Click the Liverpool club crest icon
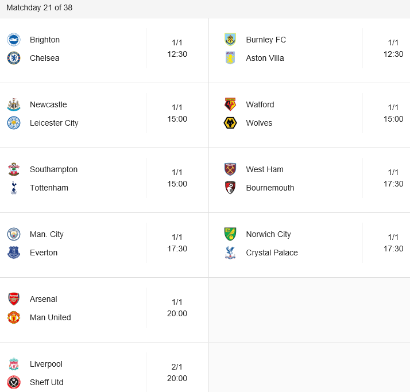Viewport: 410px width, 392px height. pos(14,364)
